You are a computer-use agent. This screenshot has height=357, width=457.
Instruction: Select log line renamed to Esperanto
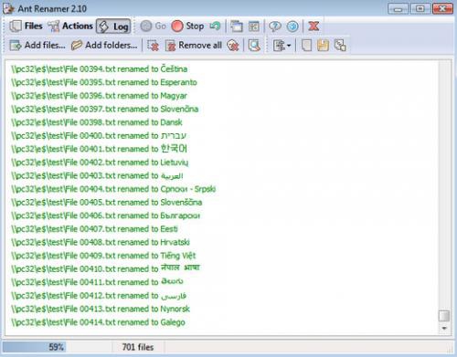coord(104,82)
